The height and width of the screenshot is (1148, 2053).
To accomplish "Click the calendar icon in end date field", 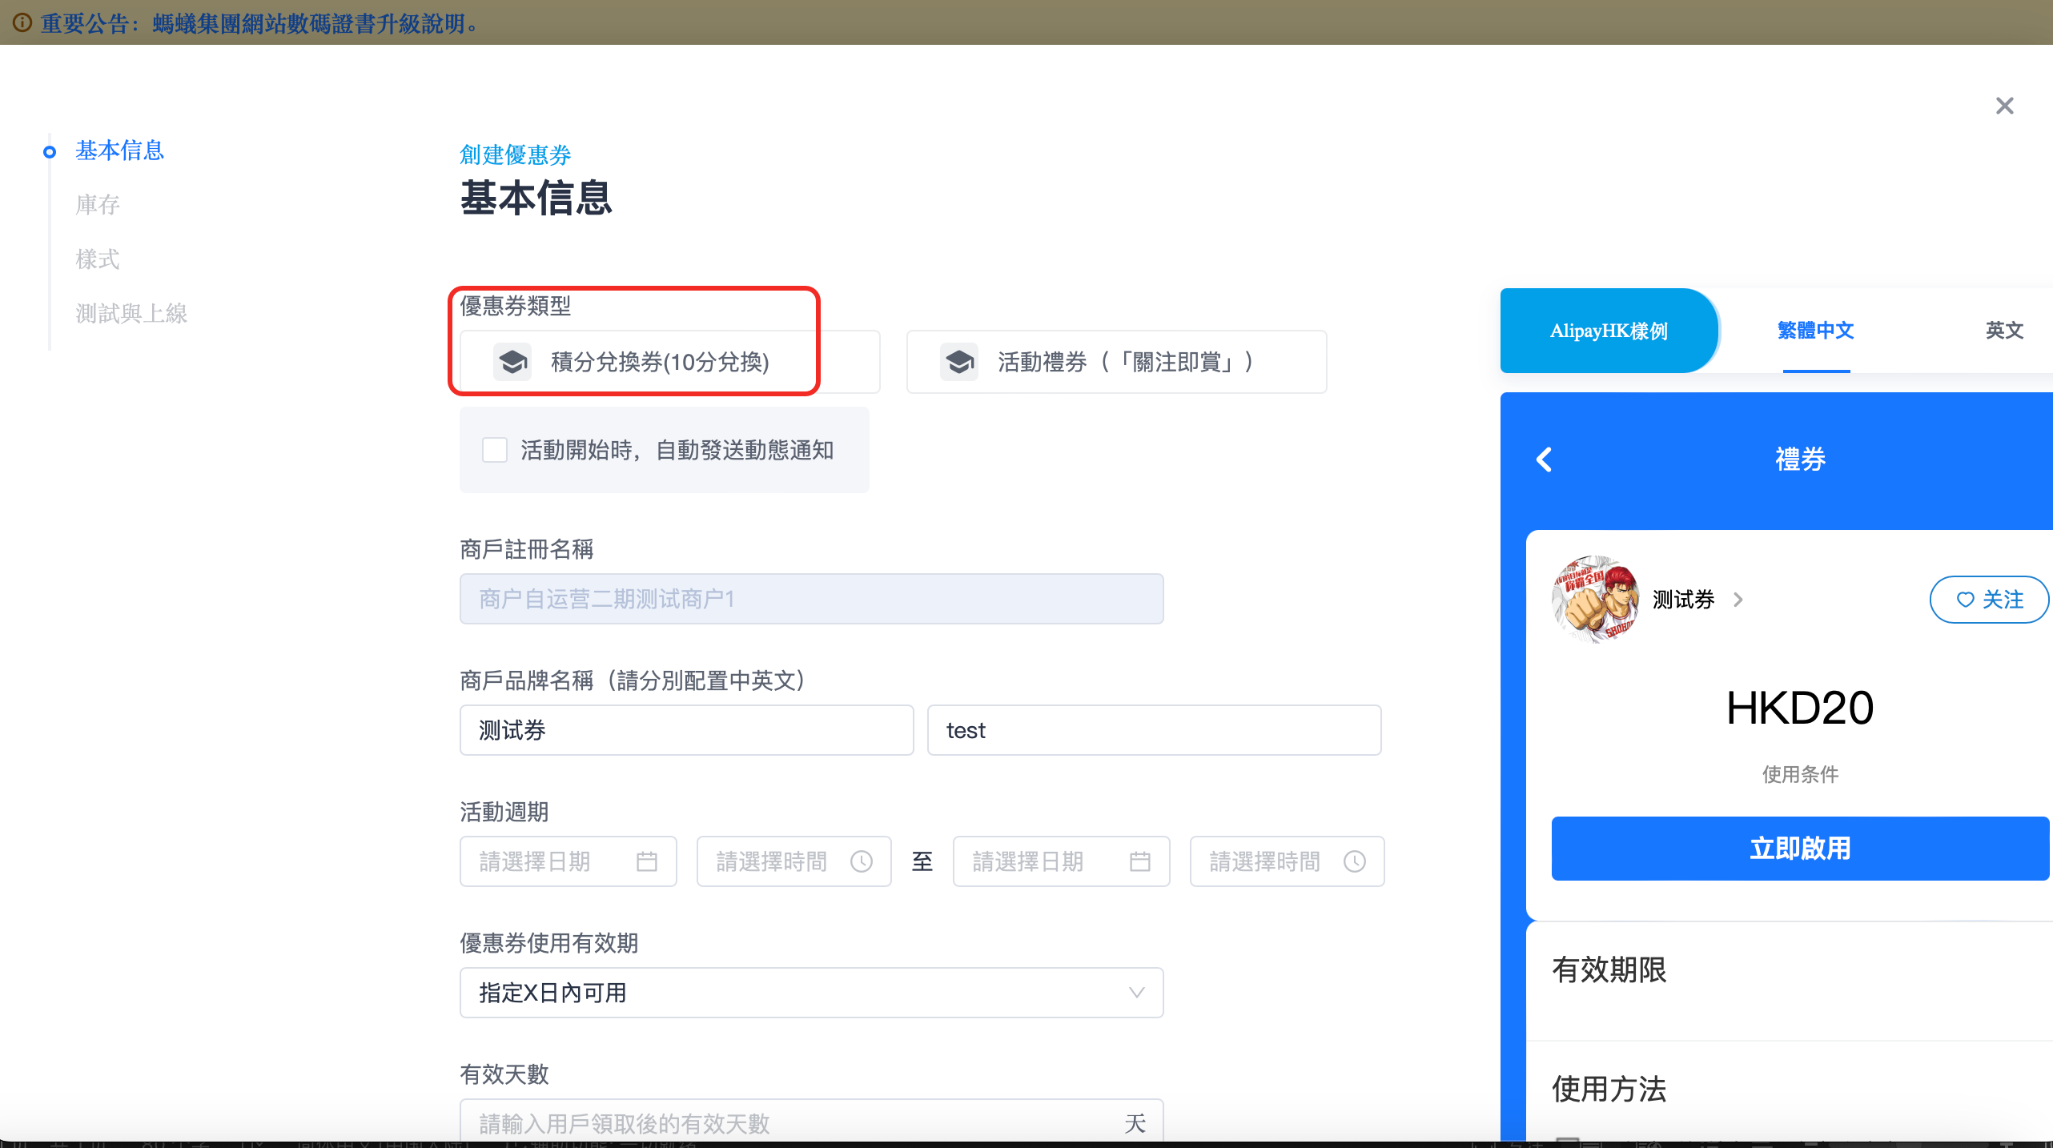I will pos(1139,861).
